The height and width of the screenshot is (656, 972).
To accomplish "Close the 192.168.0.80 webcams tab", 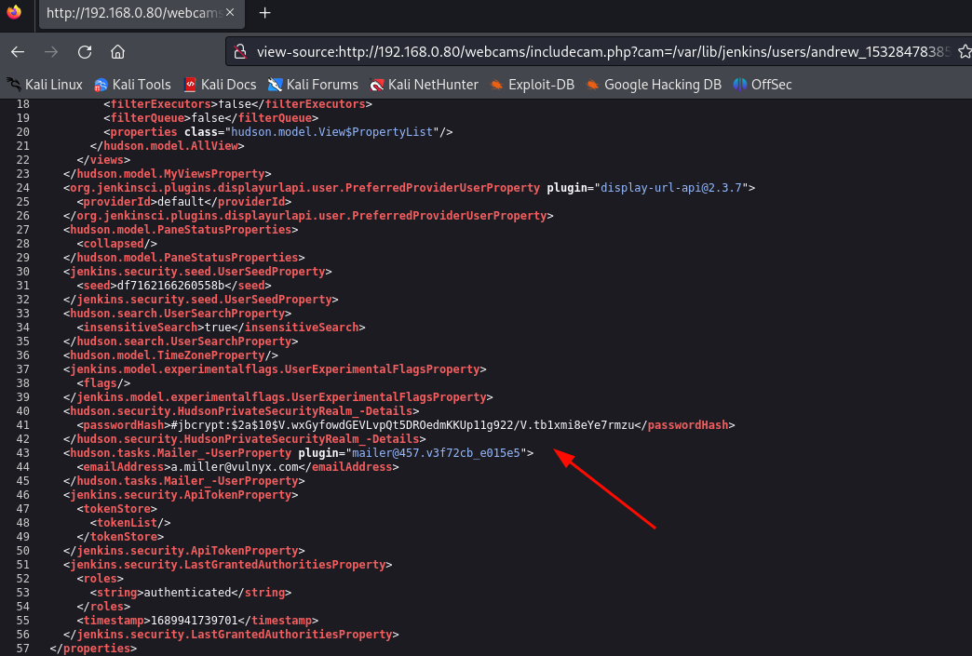I will 230,12.
